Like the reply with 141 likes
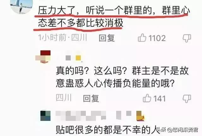The image size is (202, 136). 147,98
